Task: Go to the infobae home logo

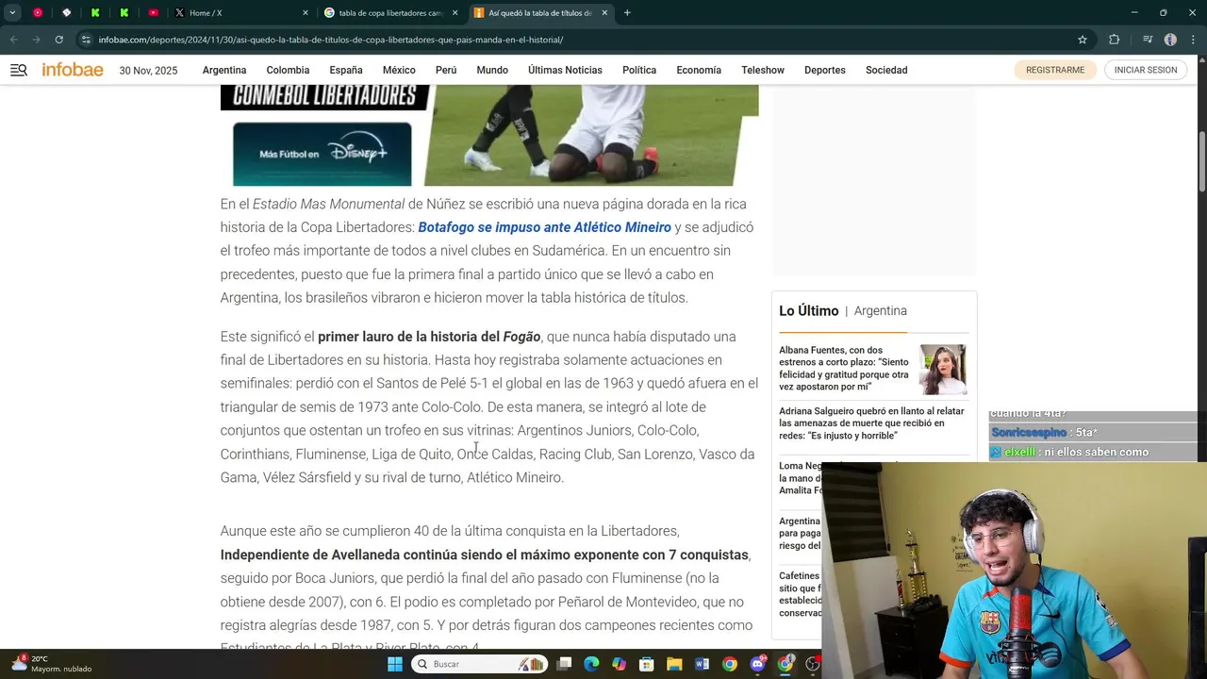Action: [x=73, y=70]
